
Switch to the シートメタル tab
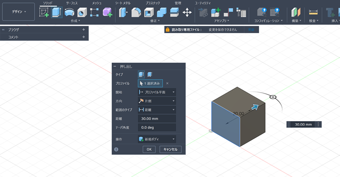pos(123,3)
